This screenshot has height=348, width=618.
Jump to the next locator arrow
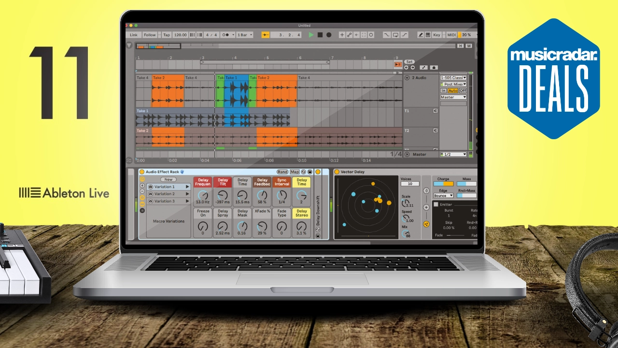412,68
